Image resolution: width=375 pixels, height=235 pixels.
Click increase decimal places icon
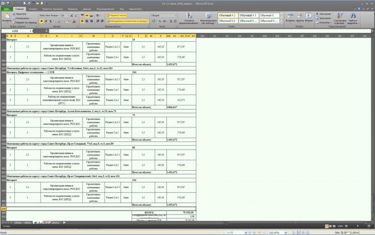(x=171, y=21)
